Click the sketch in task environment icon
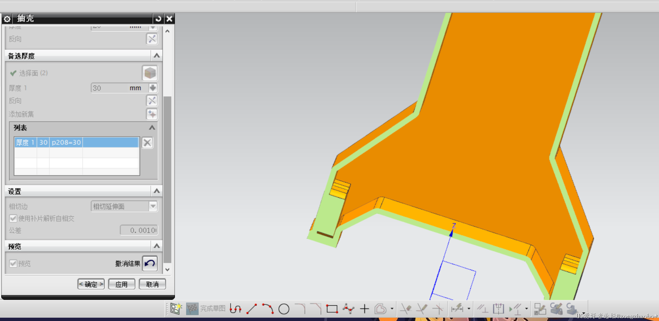This screenshot has width=659, height=321. [x=176, y=309]
